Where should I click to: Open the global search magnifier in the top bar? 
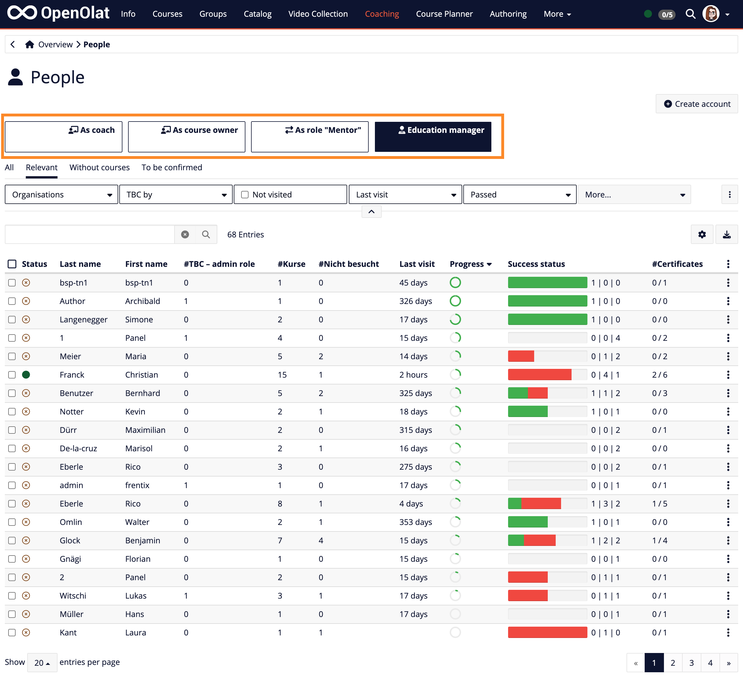pos(690,14)
